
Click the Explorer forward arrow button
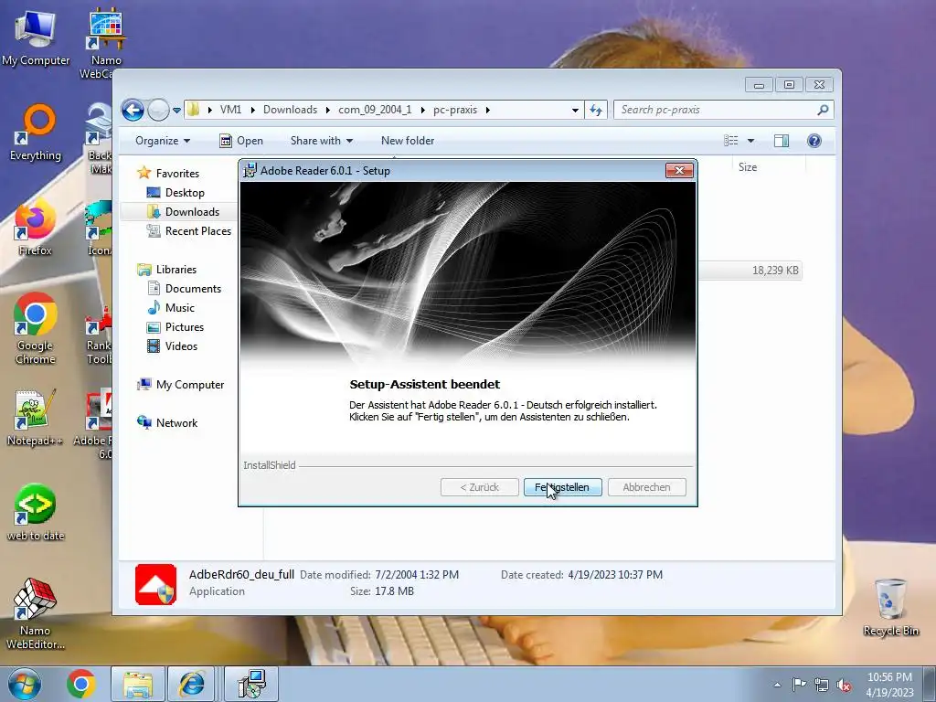(158, 110)
